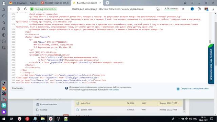Click the Сохранить button under the code editor
Screen dimensions: 217x122
click(x=17, y=88)
